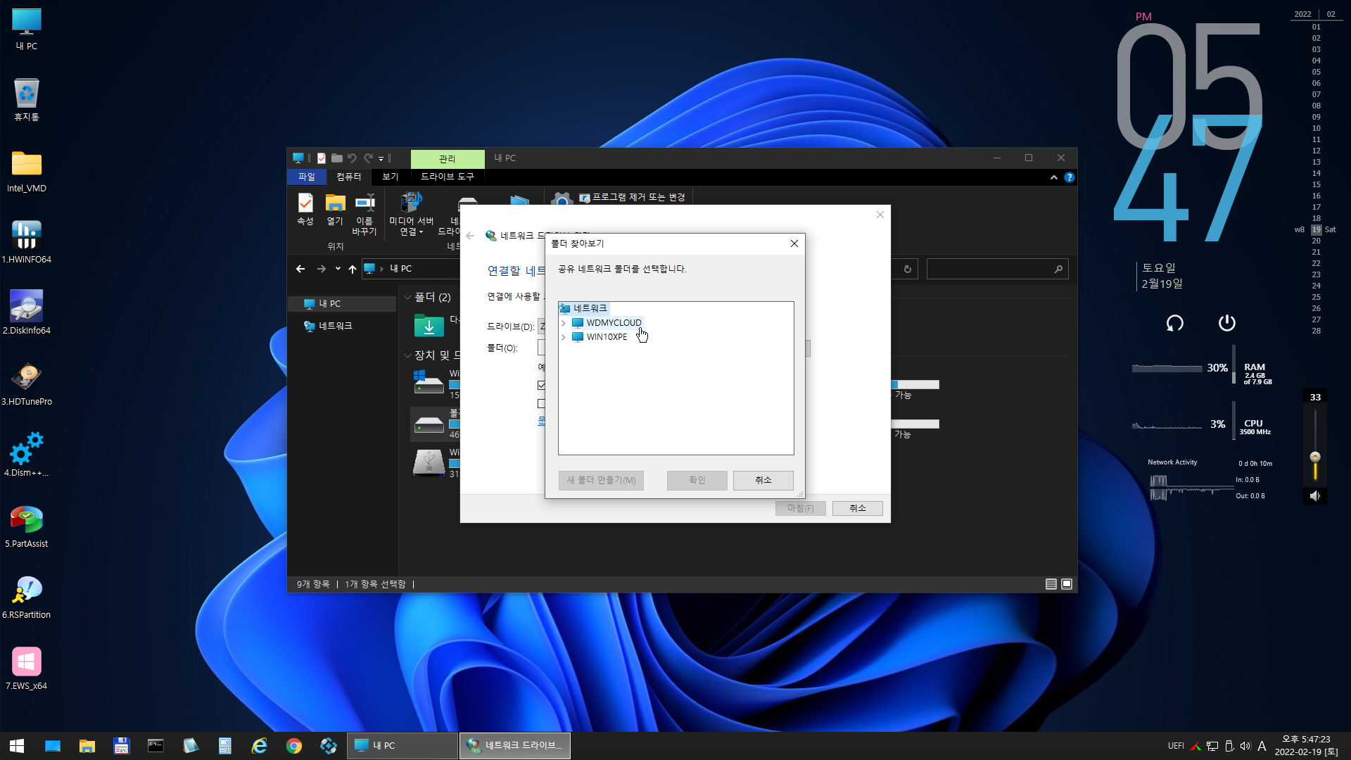The width and height of the screenshot is (1351, 760).
Task: Click the floppy disk save icon on taskbar
Action: pos(121,746)
